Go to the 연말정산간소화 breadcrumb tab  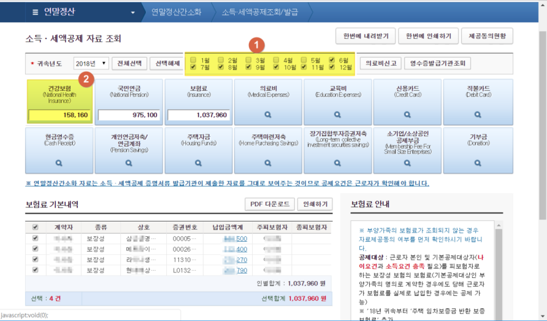click(176, 12)
